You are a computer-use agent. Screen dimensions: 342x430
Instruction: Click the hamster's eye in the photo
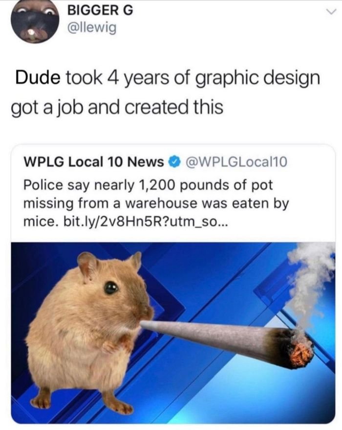(x=110, y=288)
